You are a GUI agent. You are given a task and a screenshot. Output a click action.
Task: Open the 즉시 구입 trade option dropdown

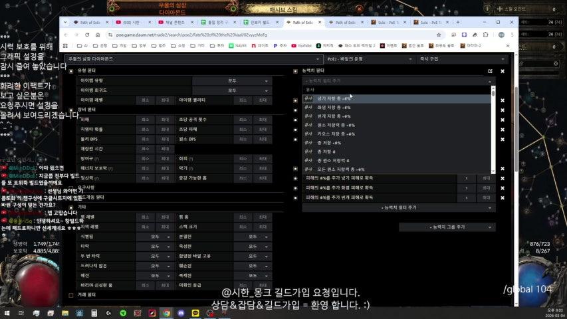point(462,58)
